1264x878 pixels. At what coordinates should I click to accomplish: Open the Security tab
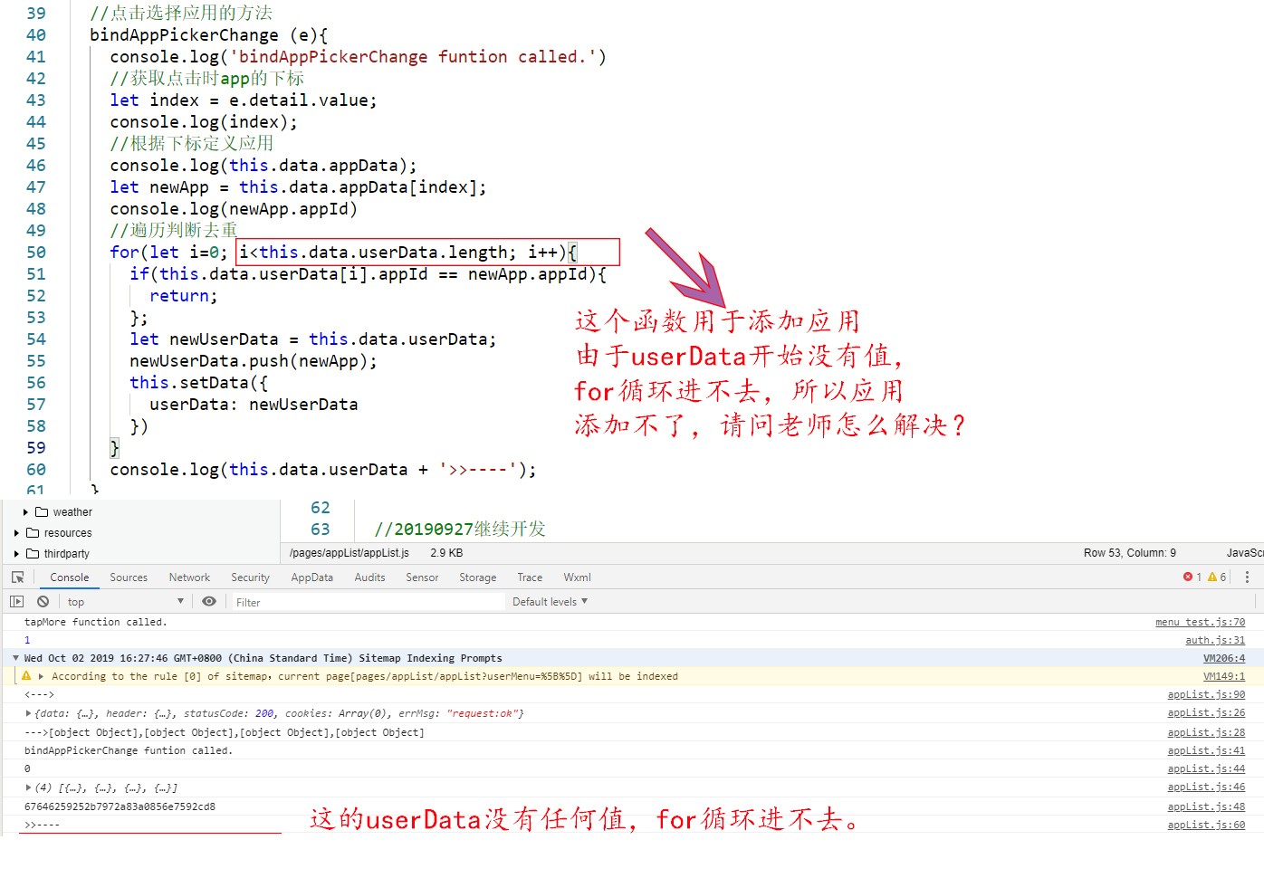coord(250,577)
